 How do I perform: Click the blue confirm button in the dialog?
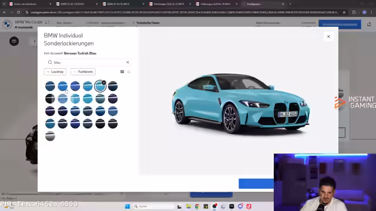256,183
